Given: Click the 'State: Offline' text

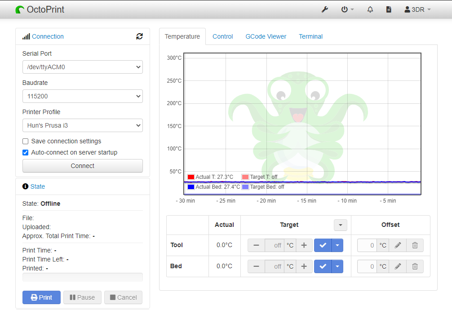Looking at the screenshot, I should [x=41, y=204].
